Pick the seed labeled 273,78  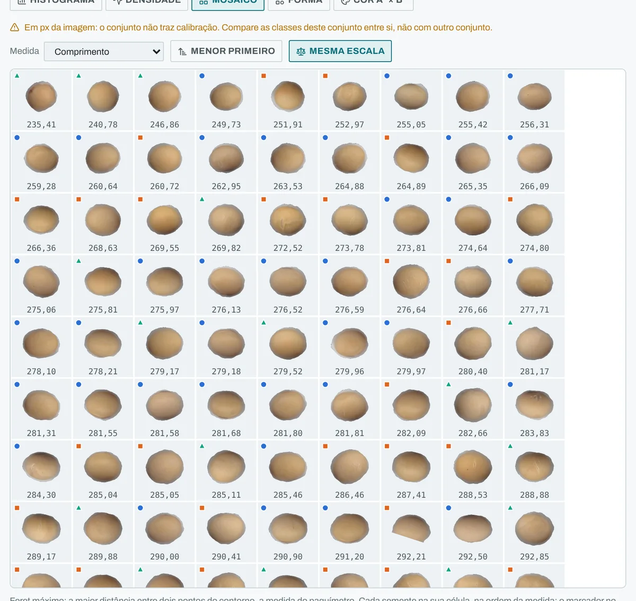349,224
